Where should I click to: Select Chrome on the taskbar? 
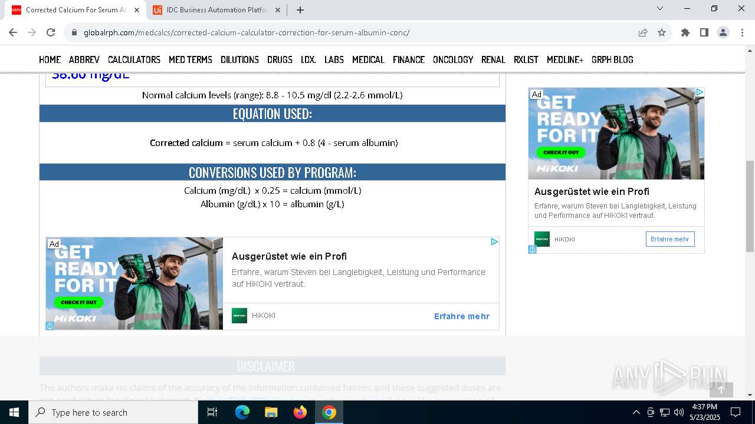point(329,412)
